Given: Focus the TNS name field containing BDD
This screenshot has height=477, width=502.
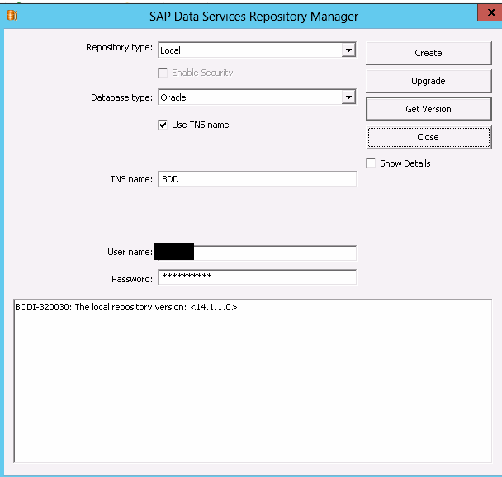Looking at the screenshot, I should tap(257, 179).
